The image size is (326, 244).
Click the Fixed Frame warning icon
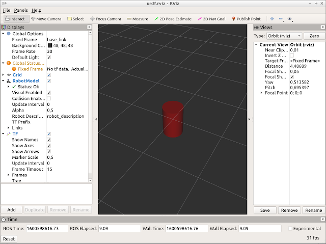pyautogui.click(x=14, y=69)
